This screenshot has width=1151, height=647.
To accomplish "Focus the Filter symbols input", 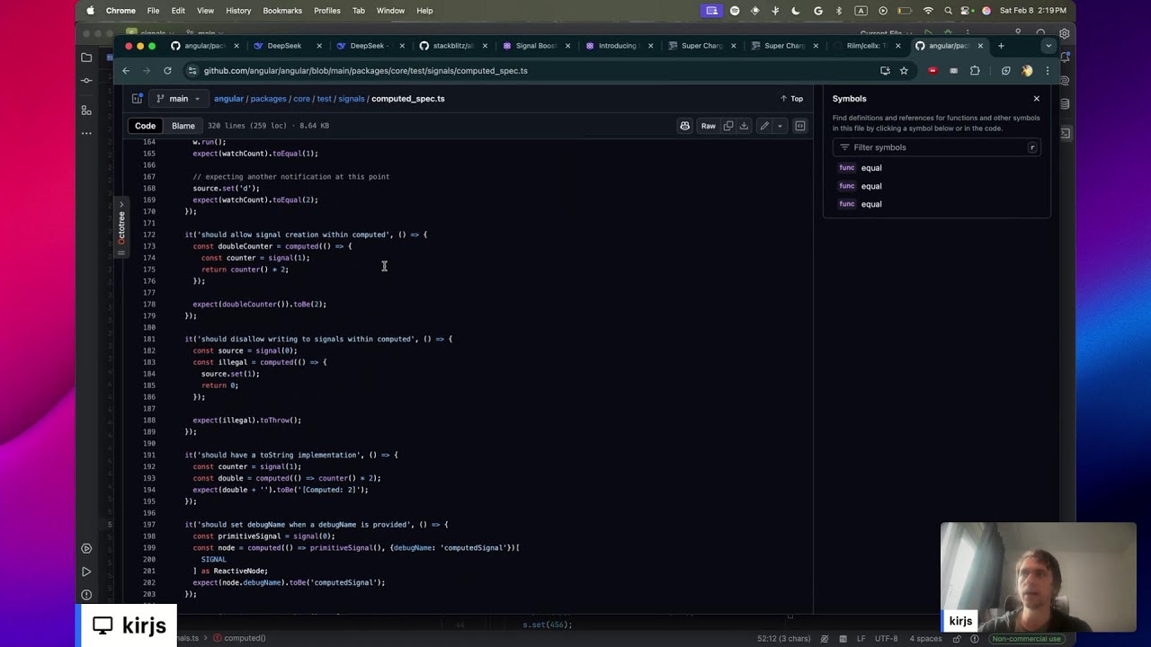I will point(936,147).
